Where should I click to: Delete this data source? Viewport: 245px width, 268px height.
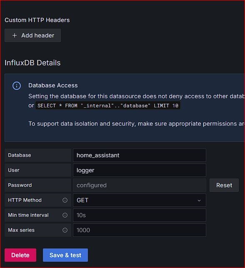coord(20,255)
